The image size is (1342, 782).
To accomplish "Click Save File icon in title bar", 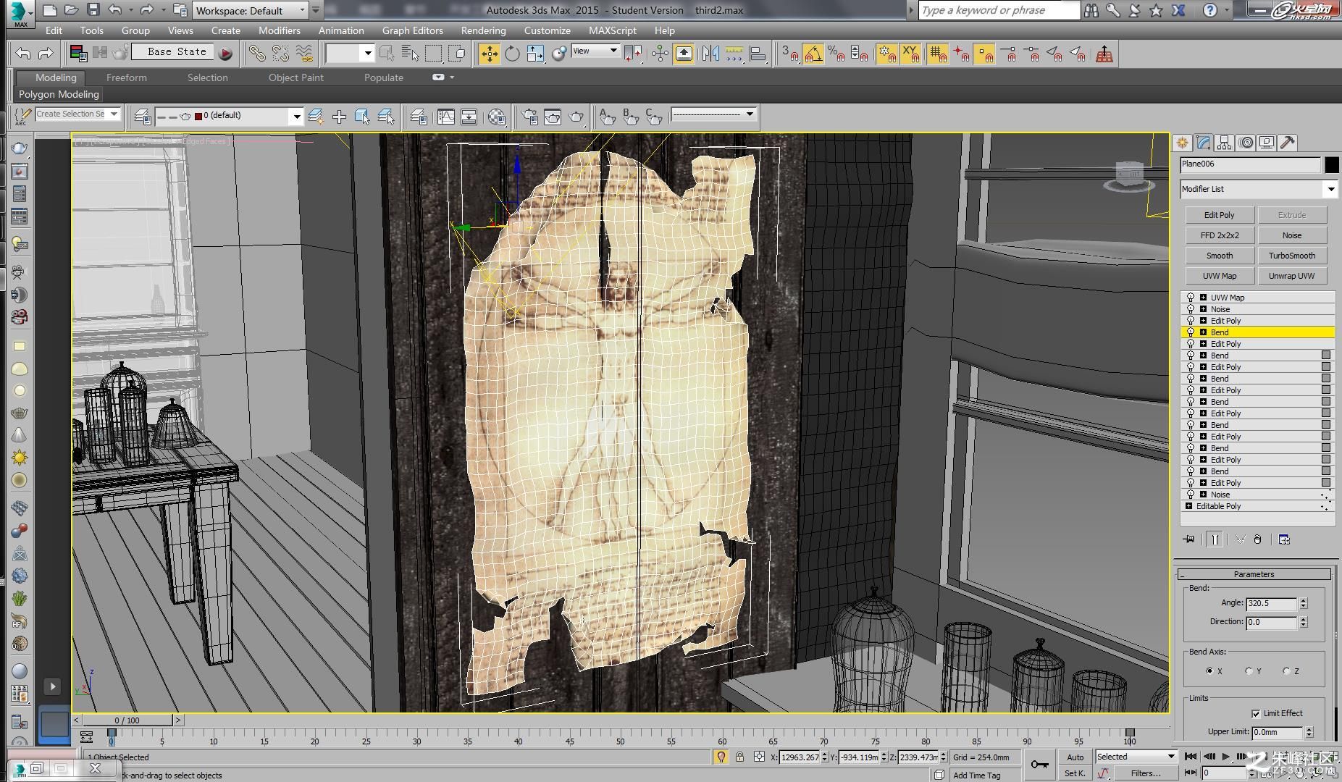I will 93,10.
